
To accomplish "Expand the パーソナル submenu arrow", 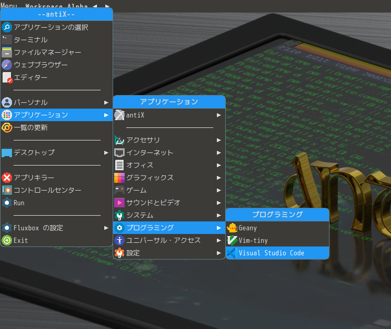I will point(106,102).
